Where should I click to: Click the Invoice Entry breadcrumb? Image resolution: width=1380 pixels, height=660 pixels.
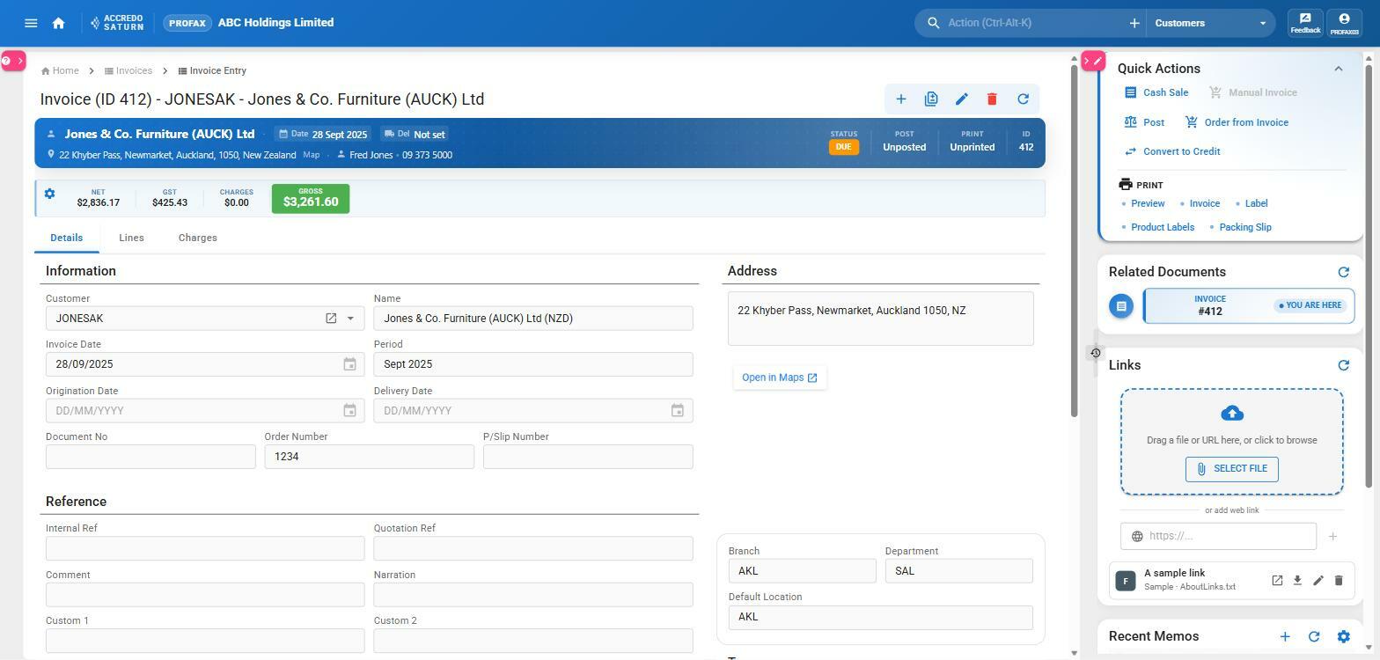[212, 71]
